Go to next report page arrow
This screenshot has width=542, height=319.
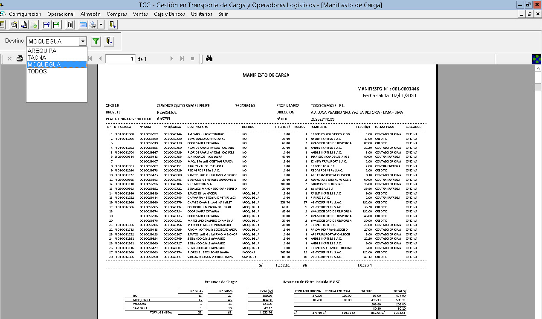pos(171,58)
